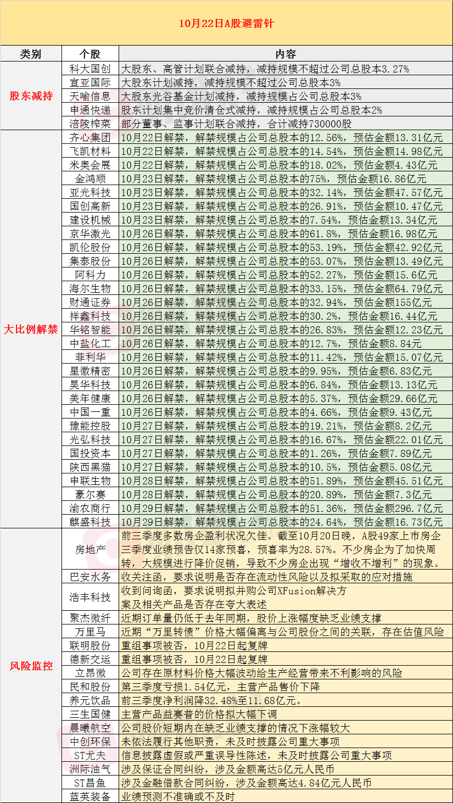
Task: Click the title '10月22日A股避雷针'
Action: [226, 24]
